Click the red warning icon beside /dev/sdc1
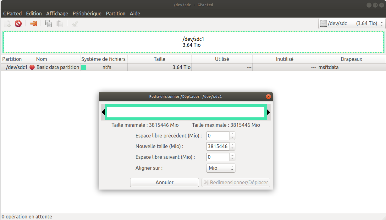The height and width of the screenshot is (220, 386). (x=32, y=67)
